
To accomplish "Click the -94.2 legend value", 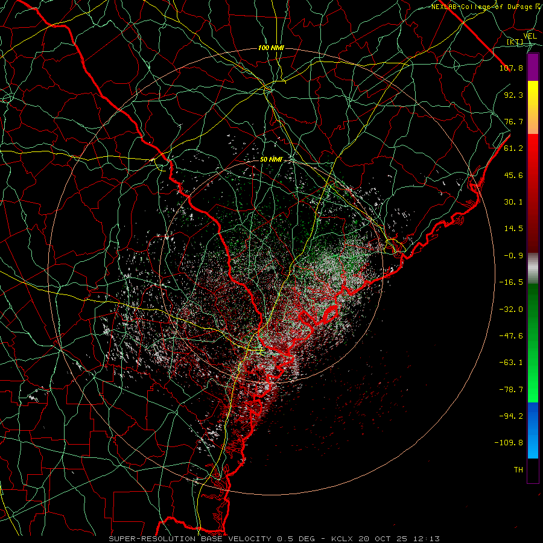I will (511, 416).
